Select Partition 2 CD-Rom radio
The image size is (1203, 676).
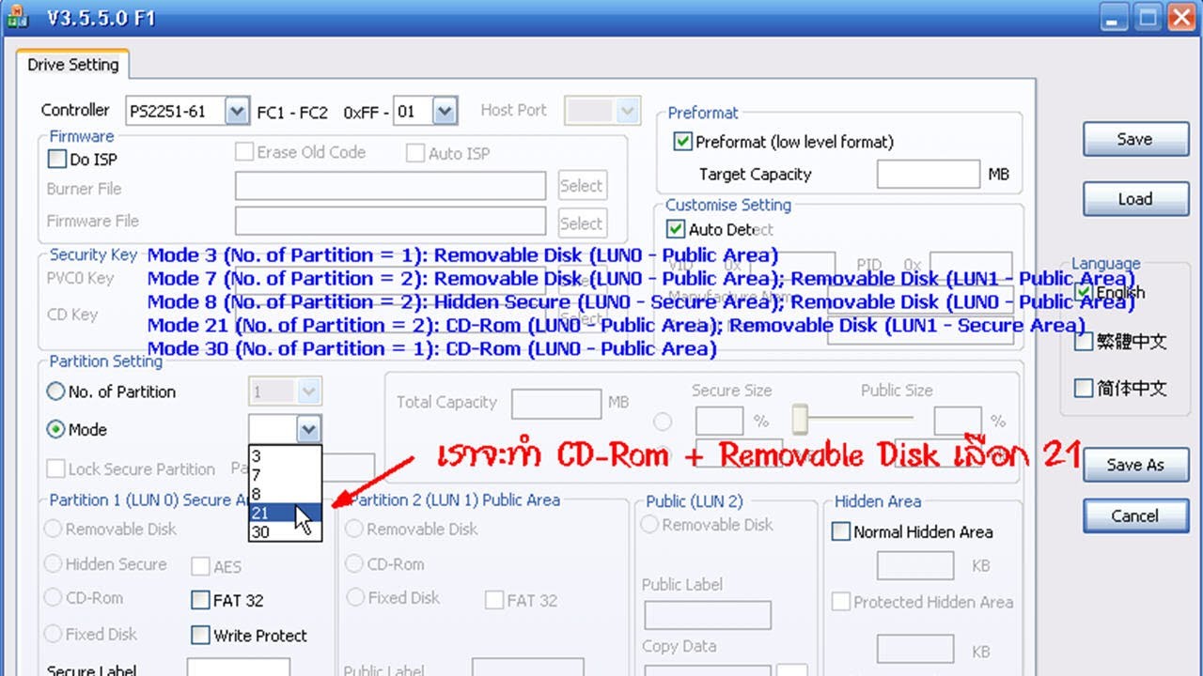354,564
